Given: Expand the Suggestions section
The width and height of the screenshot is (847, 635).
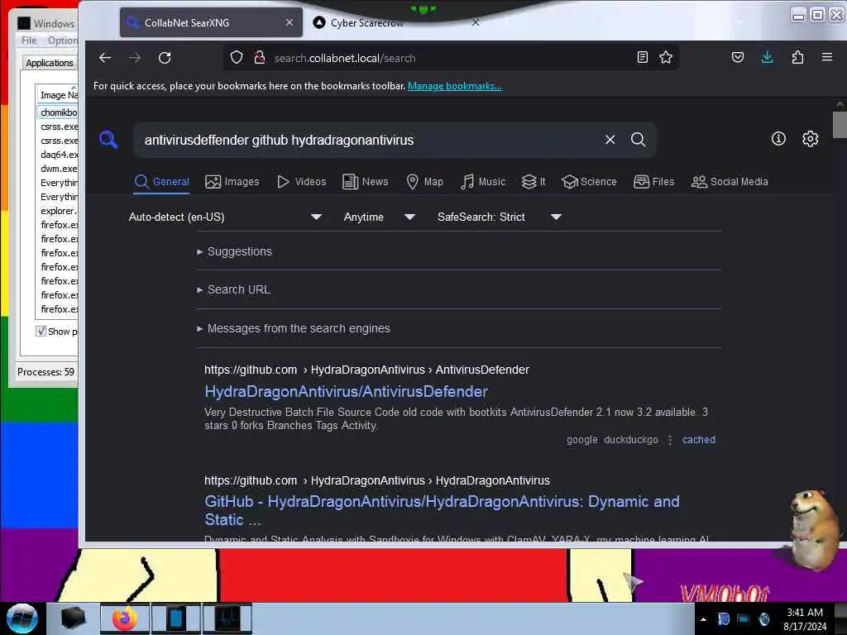Looking at the screenshot, I should point(234,251).
